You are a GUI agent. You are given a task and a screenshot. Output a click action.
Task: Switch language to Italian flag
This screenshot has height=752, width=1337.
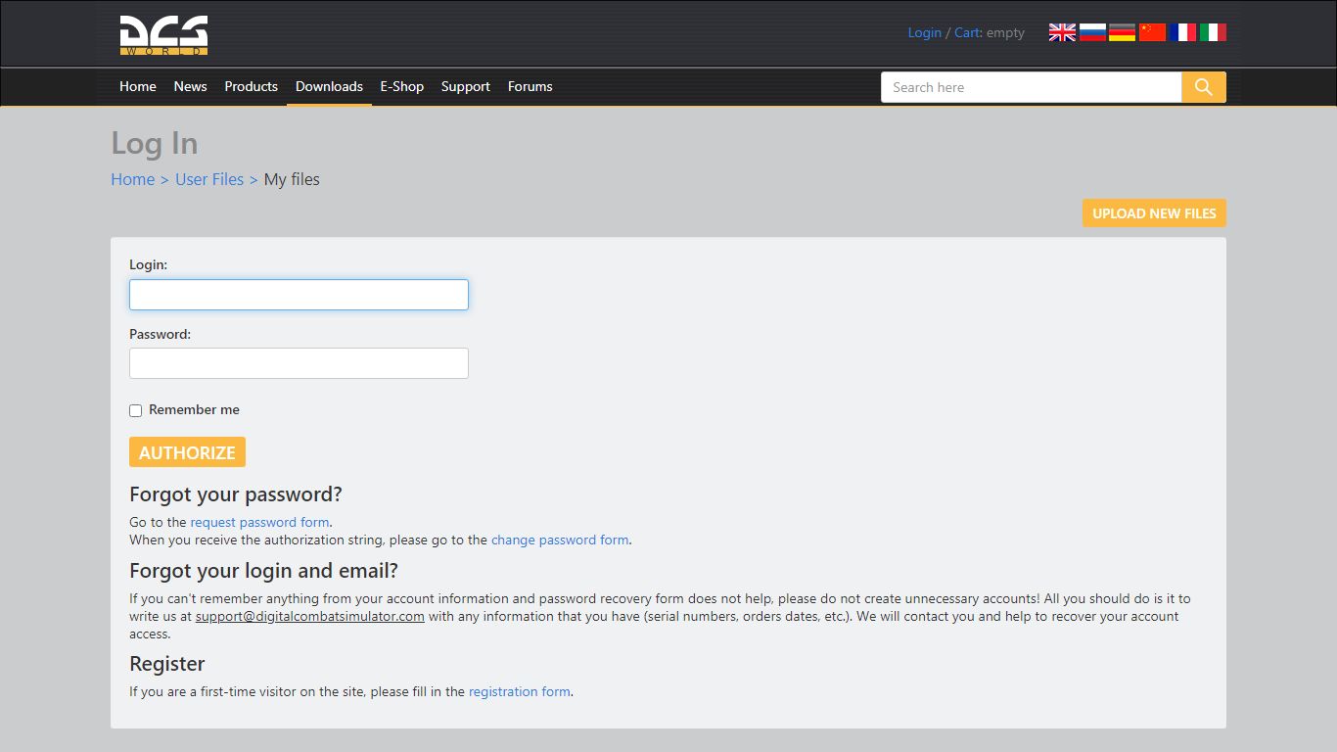1213,32
